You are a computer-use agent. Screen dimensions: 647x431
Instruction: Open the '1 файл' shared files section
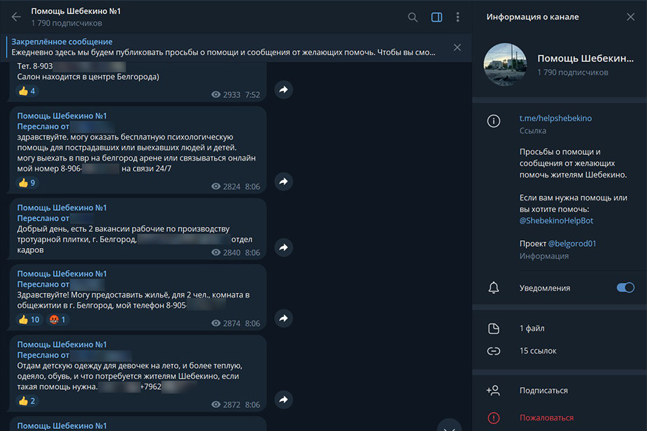click(532, 328)
